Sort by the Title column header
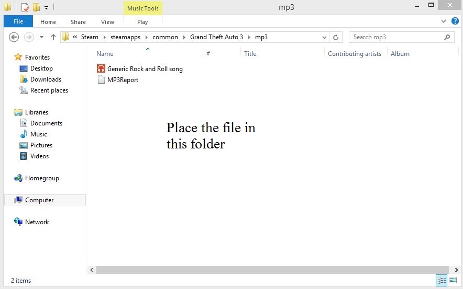 [250, 54]
